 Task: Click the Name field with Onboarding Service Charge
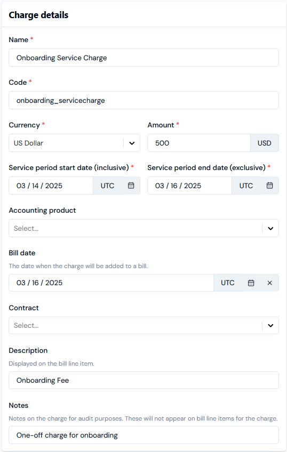[x=143, y=58]
